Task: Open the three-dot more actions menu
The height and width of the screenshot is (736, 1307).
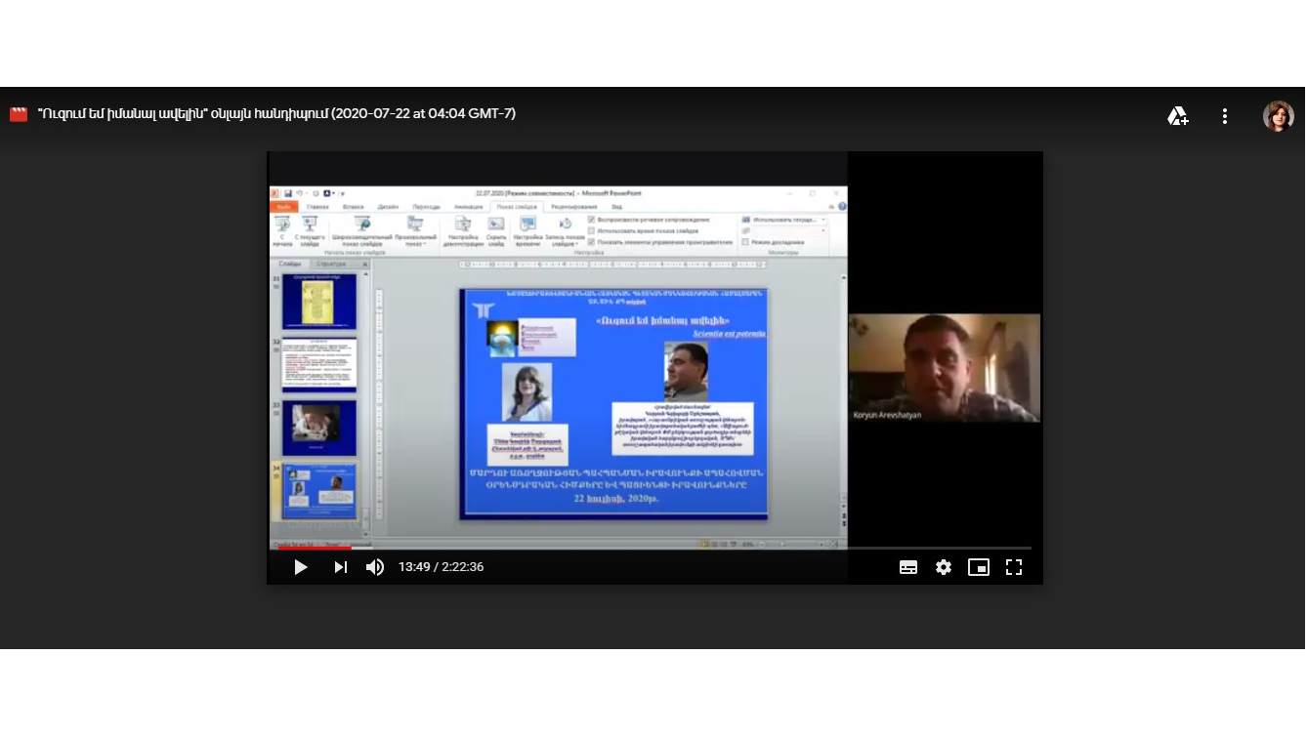Action: [x=1225, y=116]
